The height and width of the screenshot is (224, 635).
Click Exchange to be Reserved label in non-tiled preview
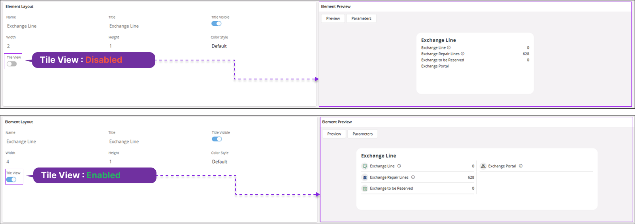coord(443,60)
